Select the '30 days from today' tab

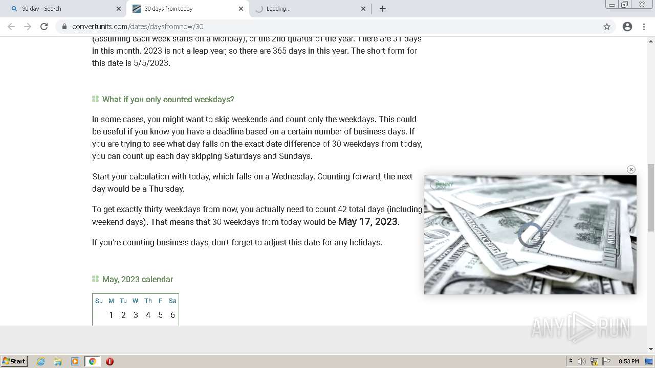[187, 9]
